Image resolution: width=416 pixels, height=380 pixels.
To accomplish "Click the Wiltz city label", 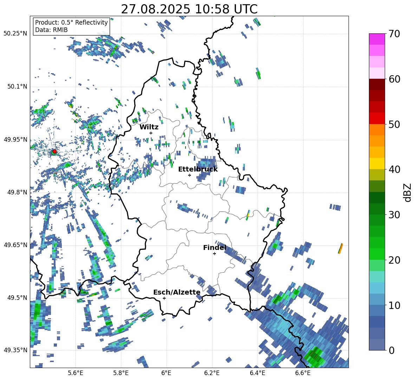I will click(149, 127).
